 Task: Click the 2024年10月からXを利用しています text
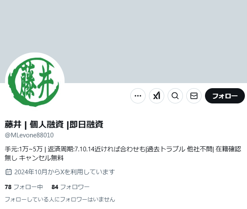click(x=65, y=172)
